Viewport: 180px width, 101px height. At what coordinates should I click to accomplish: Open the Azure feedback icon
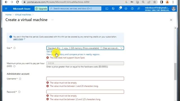coord(139,9)
